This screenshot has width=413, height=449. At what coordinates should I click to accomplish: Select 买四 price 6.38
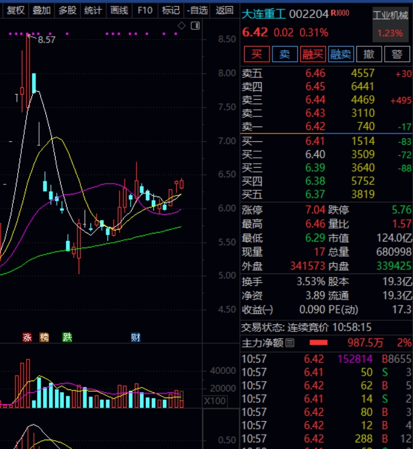coord(315,181)
